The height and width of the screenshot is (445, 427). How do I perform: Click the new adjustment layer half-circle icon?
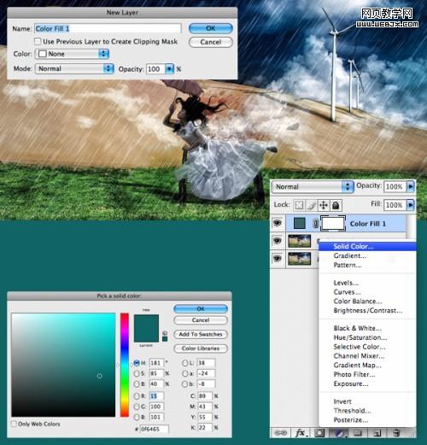339,433
